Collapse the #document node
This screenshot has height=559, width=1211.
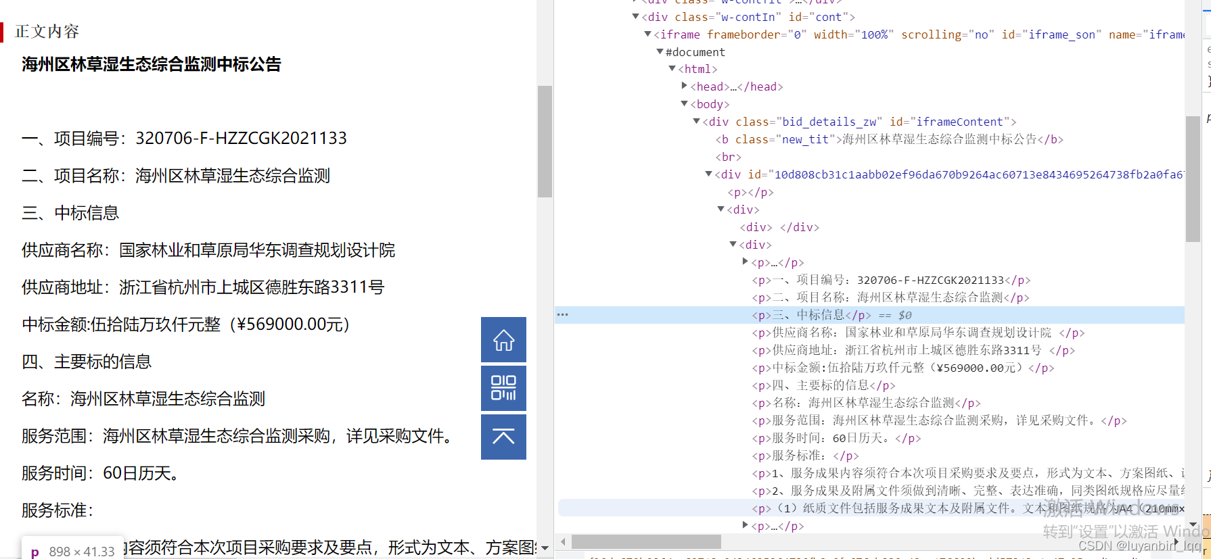point(660,51)
